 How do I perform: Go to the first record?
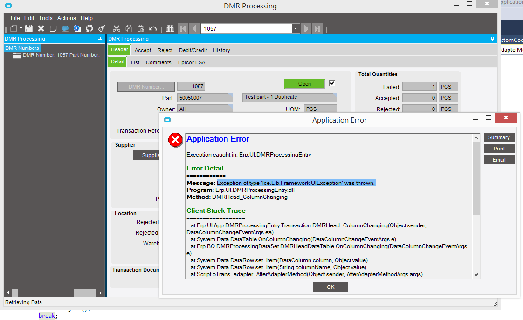[183, 29]
